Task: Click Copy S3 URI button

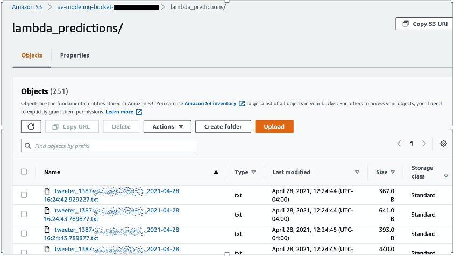Action: (x=424, y=24)
